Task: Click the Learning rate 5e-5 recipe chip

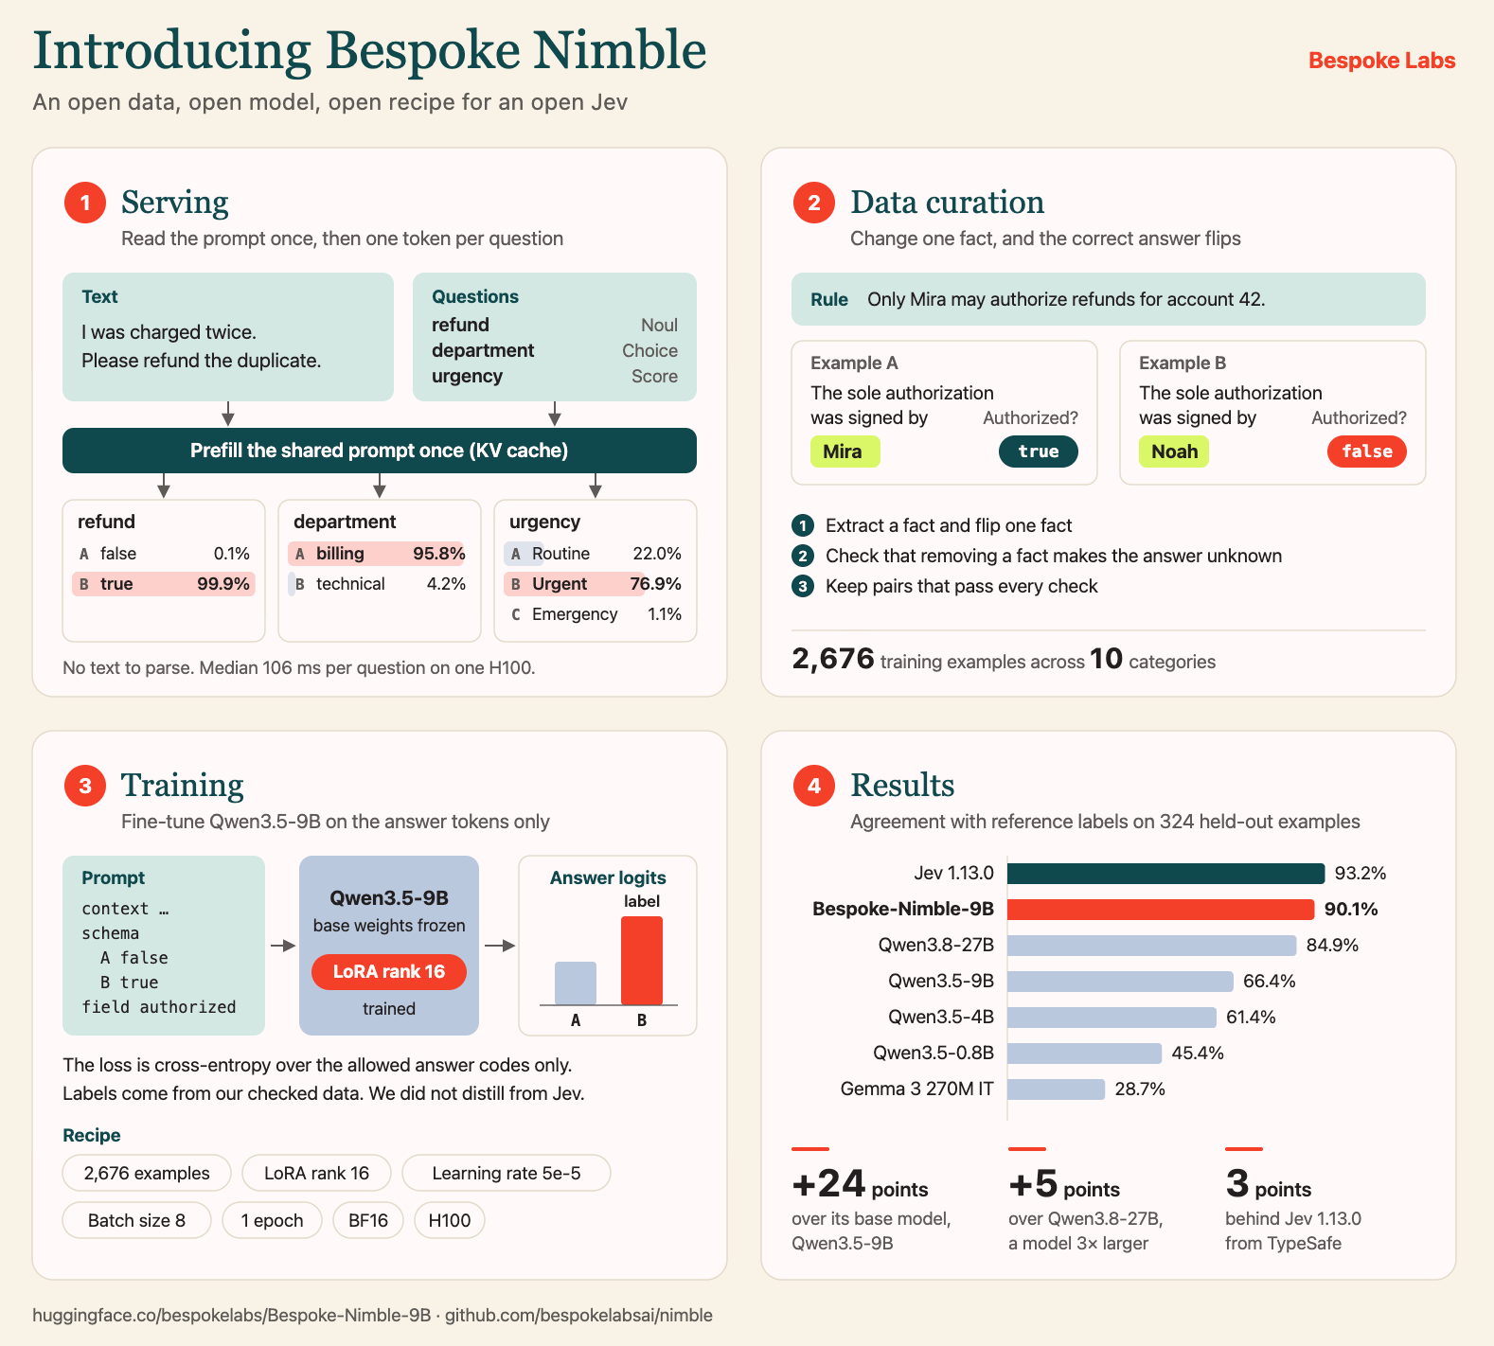Action: pos(507,1173)
